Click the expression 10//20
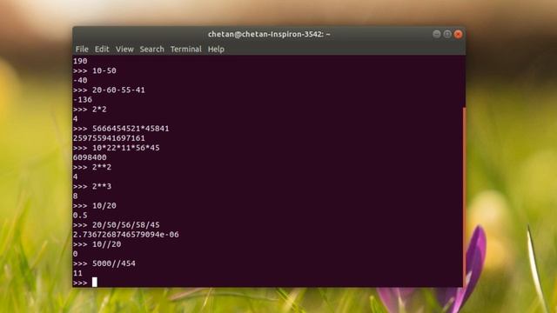This screenshot has width=557, height=313. coord(106,244)
